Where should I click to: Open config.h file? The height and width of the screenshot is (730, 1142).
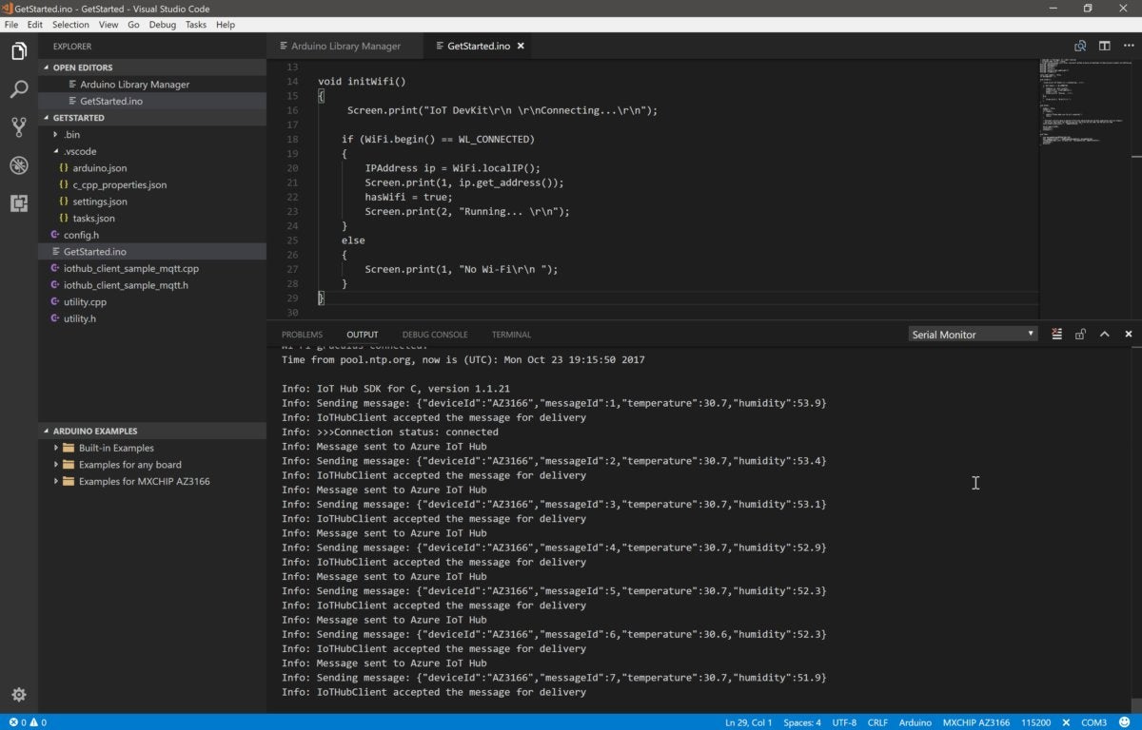(152, 235)
